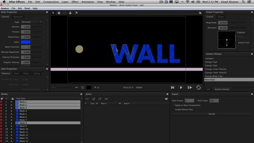Open the viewport display options dropdown
Viewport: 254px width, 143px height.
[x=96, y=87]
